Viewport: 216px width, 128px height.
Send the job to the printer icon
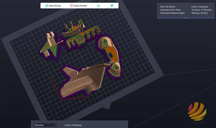point(112,6)
